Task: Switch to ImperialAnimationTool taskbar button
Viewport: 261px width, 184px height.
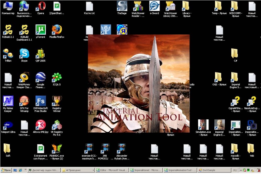Action: (x=180, y=170)
